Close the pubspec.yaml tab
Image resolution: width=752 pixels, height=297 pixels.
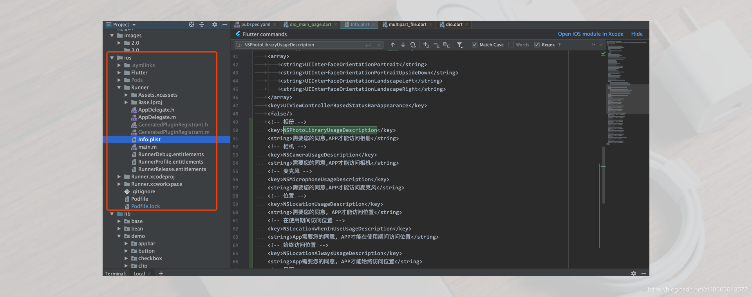tap(275, 24)
